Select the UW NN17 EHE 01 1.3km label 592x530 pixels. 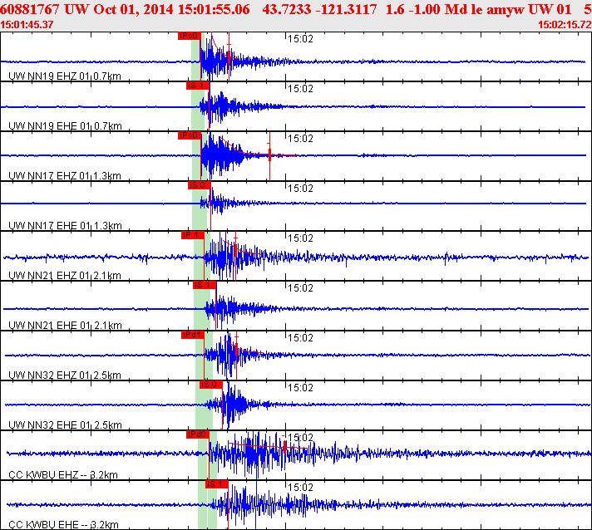point(65,226)
